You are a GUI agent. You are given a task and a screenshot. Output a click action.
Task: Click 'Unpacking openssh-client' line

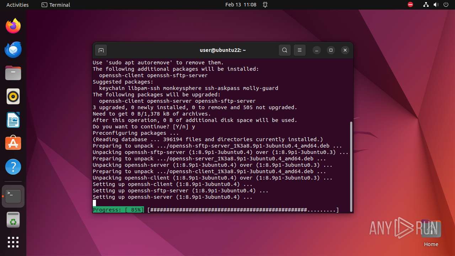point(213,178)
